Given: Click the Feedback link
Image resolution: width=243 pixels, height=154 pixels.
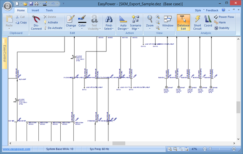Looking at the screenshot, I should tap(212, 10).
